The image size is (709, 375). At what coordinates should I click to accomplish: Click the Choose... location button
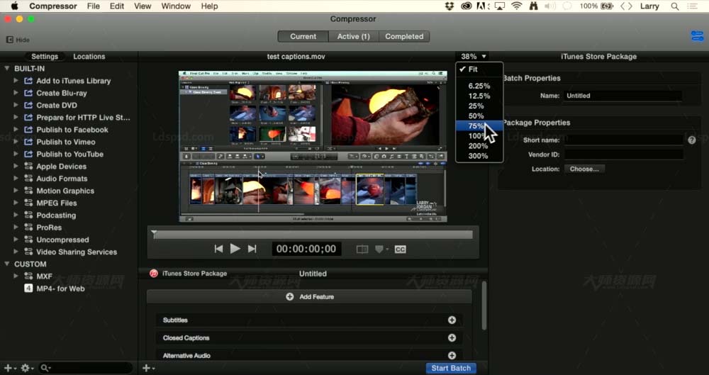[584, 169]
